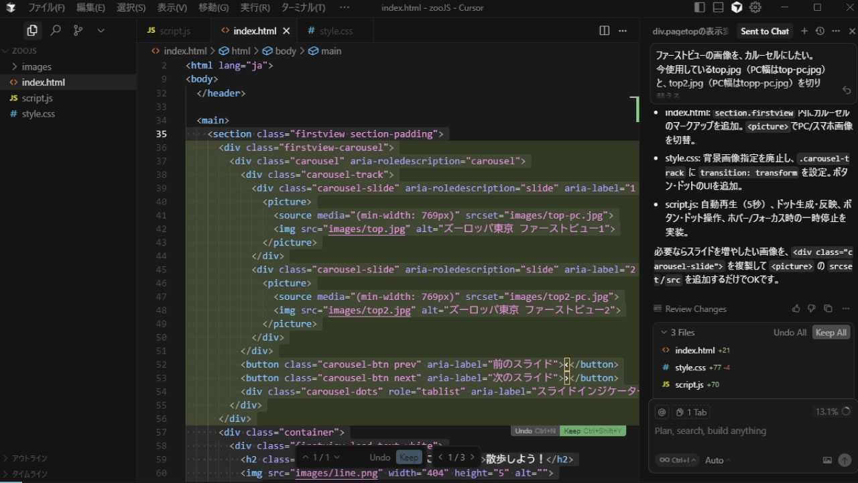Viewport: 858px width, 483px height.
Task: View 13.1% context usage indicator
Action: click(832, 411)
